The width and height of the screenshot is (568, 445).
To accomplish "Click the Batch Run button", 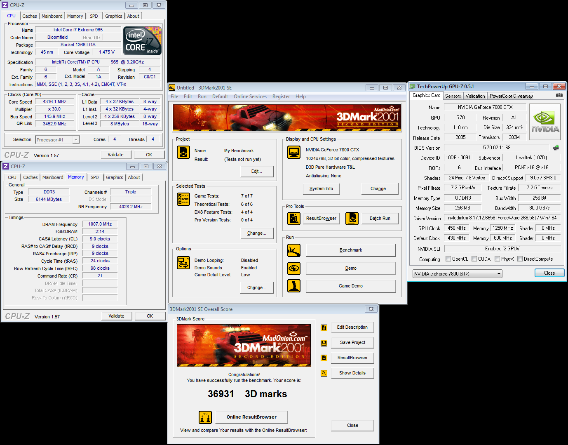I will (380, 218).
